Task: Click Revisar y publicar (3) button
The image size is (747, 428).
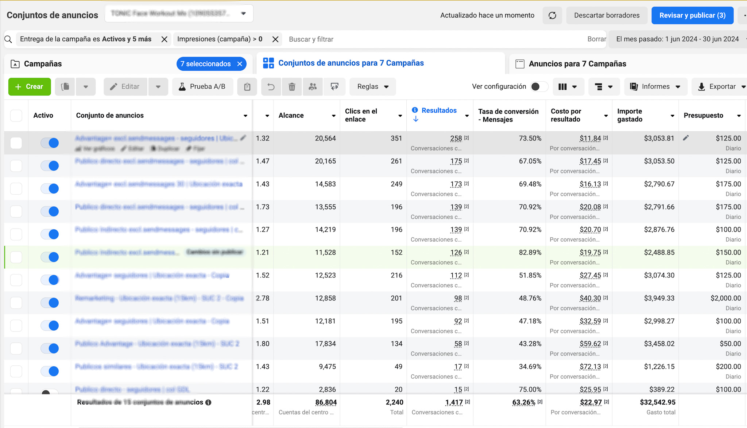Action: 692,15
